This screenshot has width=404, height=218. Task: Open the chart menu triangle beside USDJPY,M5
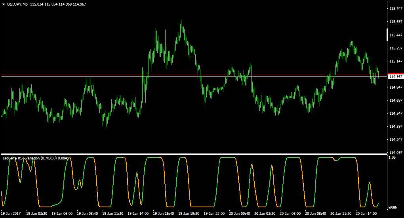pos(4,4)
